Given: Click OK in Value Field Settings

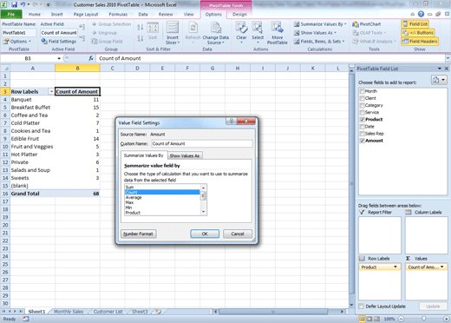Looking at the screenshot, I should point(205,234).
